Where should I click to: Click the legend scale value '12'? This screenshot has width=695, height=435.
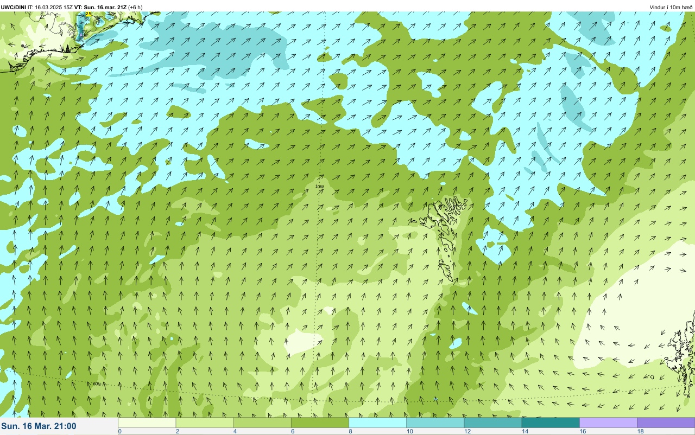[467, 431]
